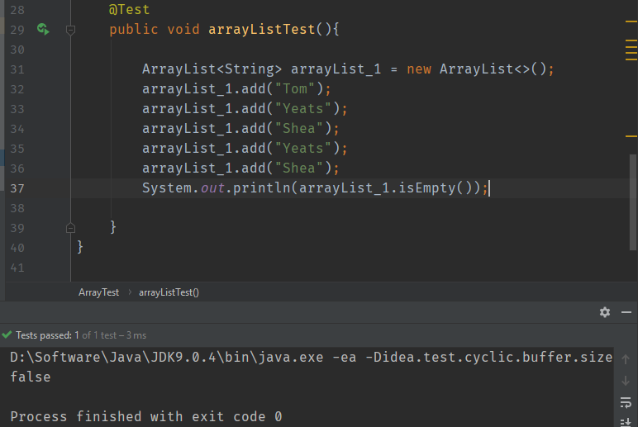Select arrayListTest() in the breadcrumb bar

(169, 292)
